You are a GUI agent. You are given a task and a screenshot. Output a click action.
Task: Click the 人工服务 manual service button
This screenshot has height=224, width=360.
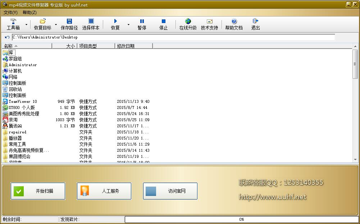[x=104, y=191]
